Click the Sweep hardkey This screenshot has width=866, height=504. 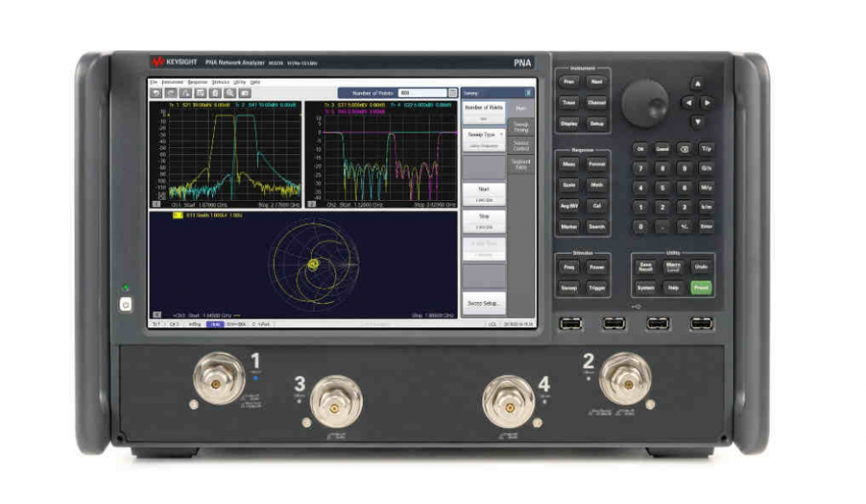click(x=569, y=288)
